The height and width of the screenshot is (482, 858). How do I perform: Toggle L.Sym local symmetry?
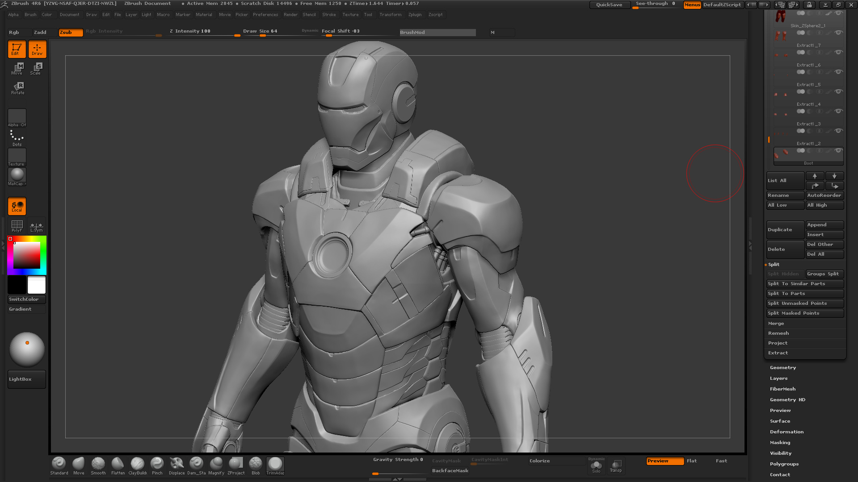point(37,226)
